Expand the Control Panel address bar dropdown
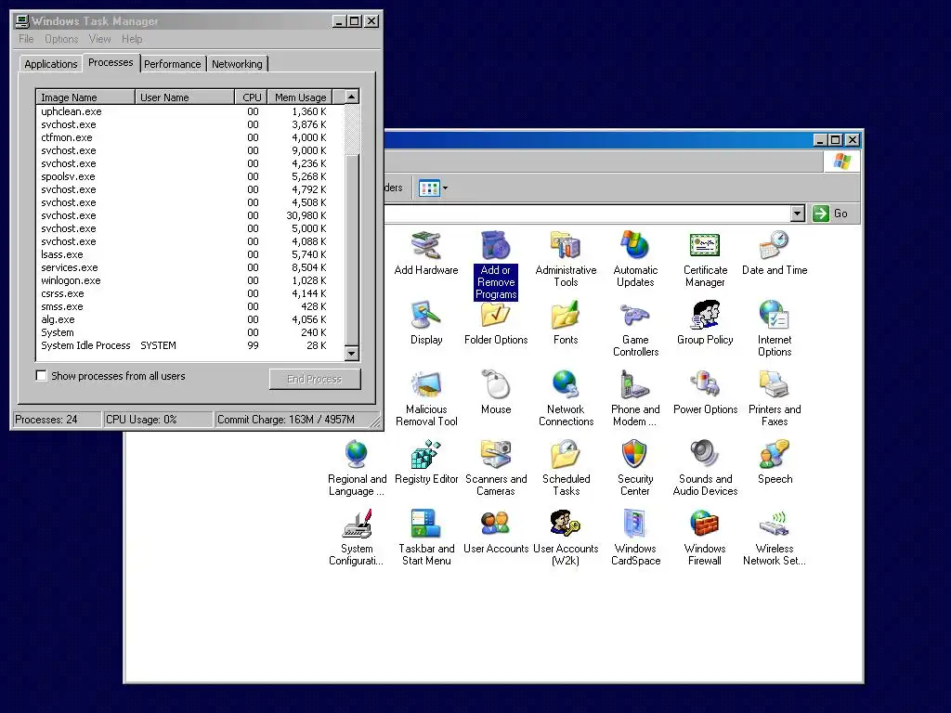This screenshot has width=951, height=713. click(798, 214)
